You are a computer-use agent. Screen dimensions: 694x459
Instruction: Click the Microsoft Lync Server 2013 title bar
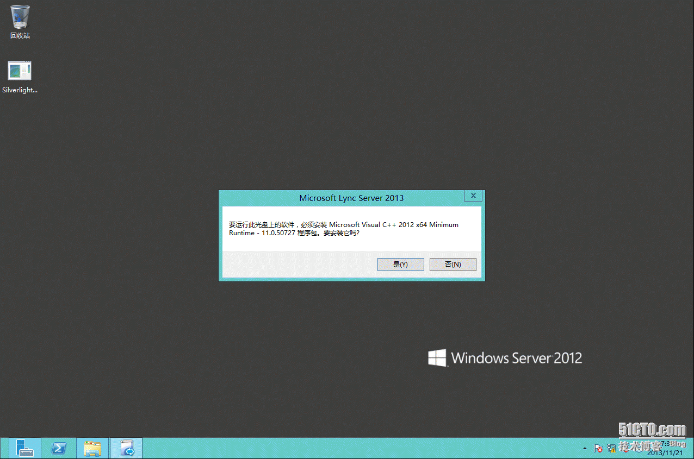pos(351,198)
